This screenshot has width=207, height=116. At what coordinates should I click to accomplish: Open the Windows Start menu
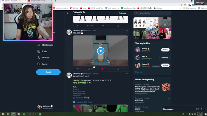coord(3,114)
